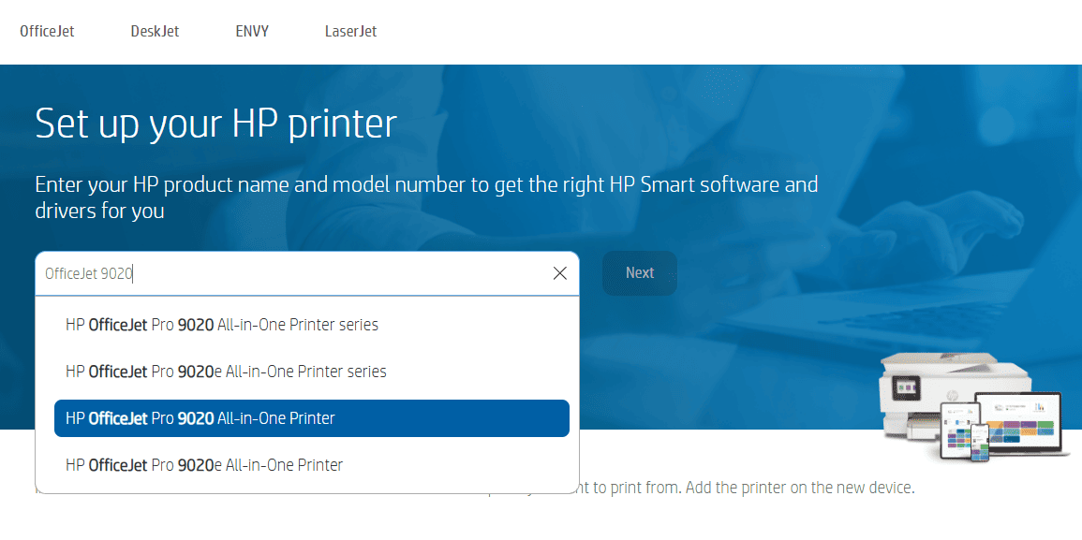
Task: Switch to the DeskJet tab
Action: click(154, 30)
